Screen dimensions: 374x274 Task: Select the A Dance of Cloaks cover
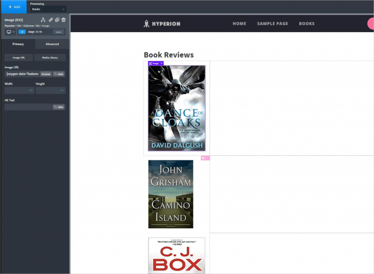pos(177,108)
